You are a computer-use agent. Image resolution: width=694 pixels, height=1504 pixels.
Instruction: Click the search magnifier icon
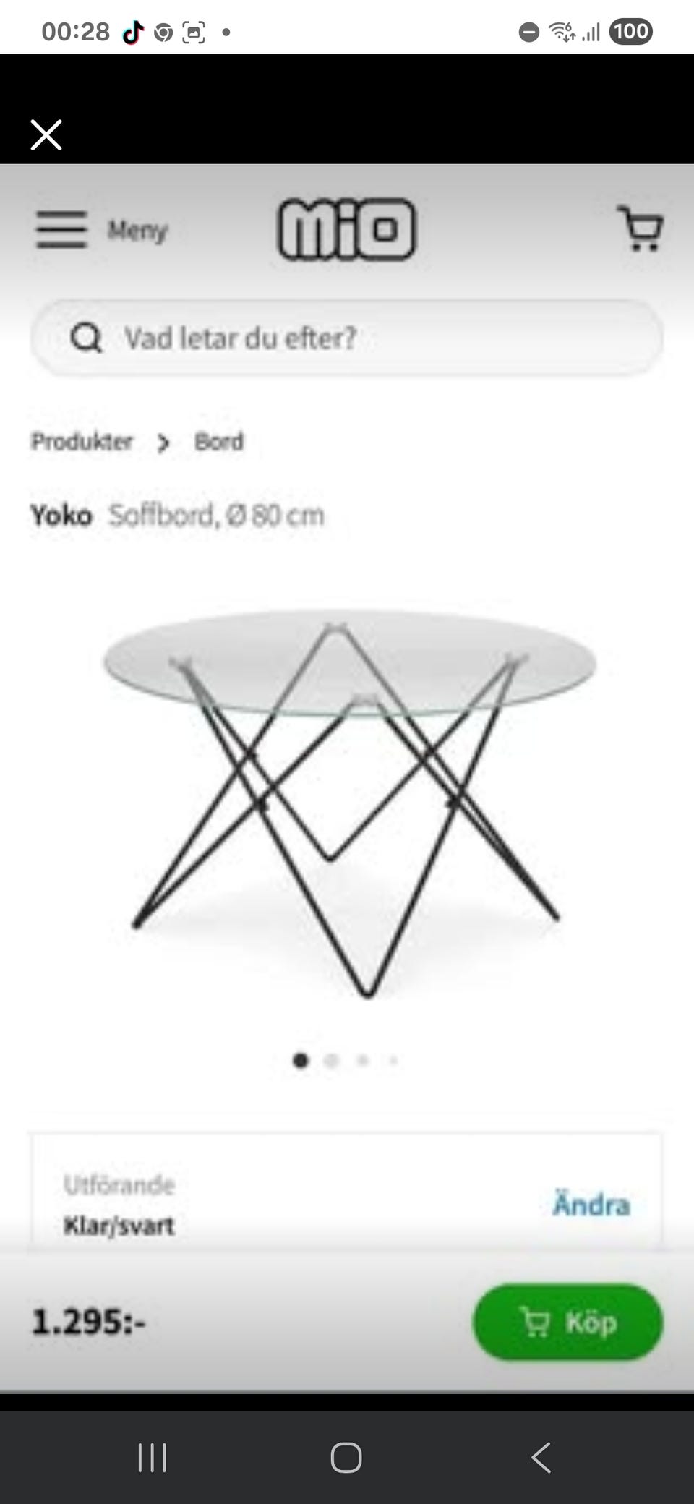[x=86, y=338]
